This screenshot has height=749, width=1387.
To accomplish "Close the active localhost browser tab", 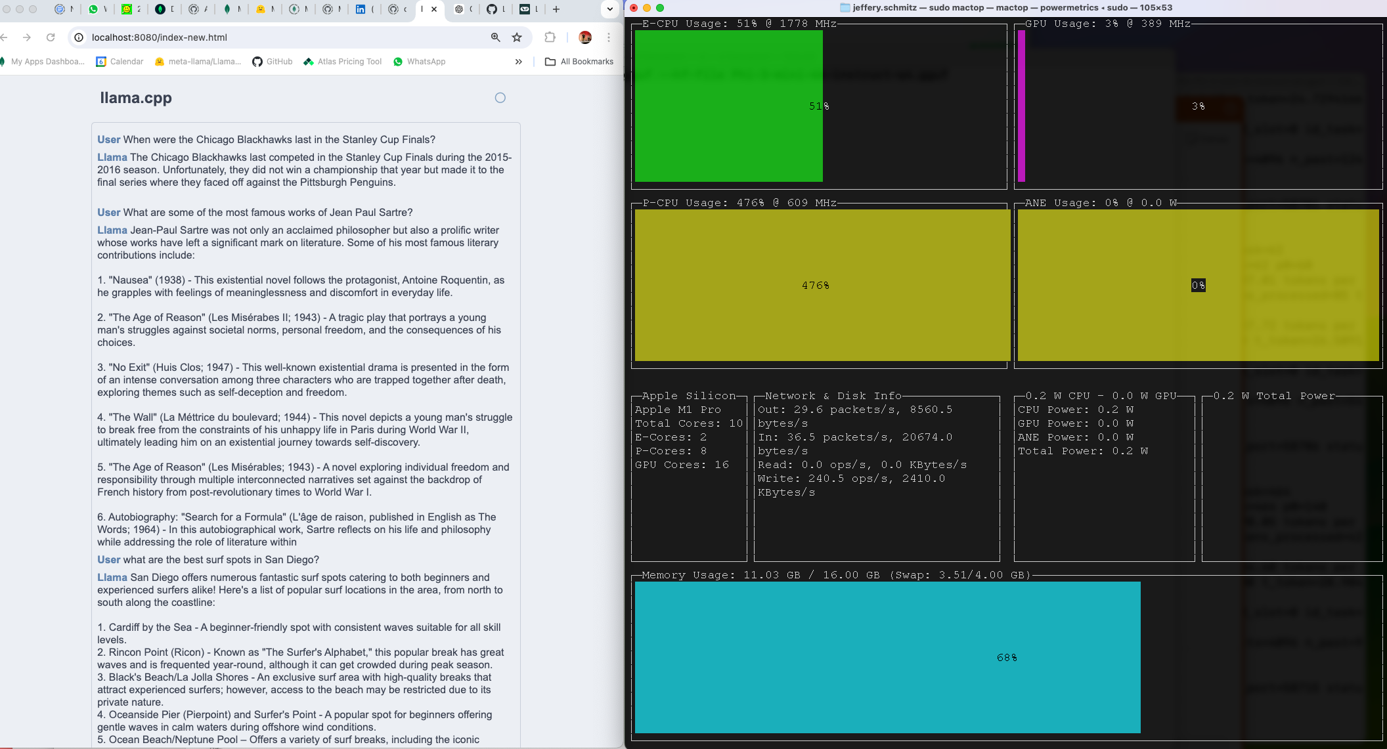I will pyautogui.click(x=434, y=9).
